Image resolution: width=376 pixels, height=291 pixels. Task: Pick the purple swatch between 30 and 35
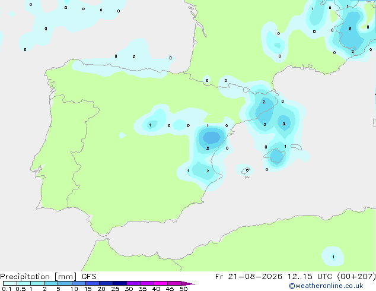tap(133, 283)
